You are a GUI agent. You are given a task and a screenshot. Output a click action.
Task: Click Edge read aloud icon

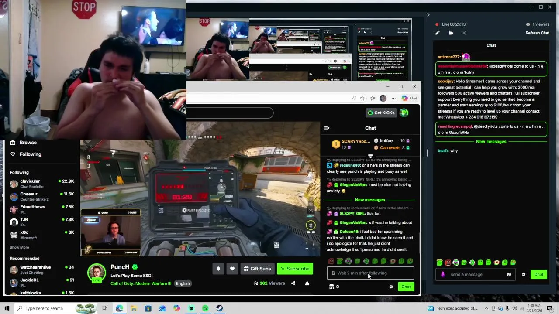[x=354, y=98]
